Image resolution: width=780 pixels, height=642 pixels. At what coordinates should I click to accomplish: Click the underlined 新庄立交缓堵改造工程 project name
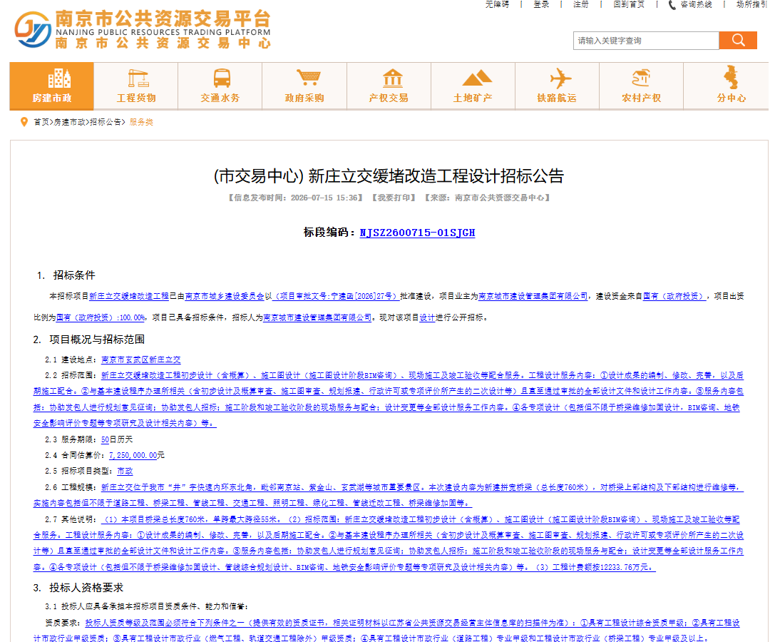pos(129,296)
